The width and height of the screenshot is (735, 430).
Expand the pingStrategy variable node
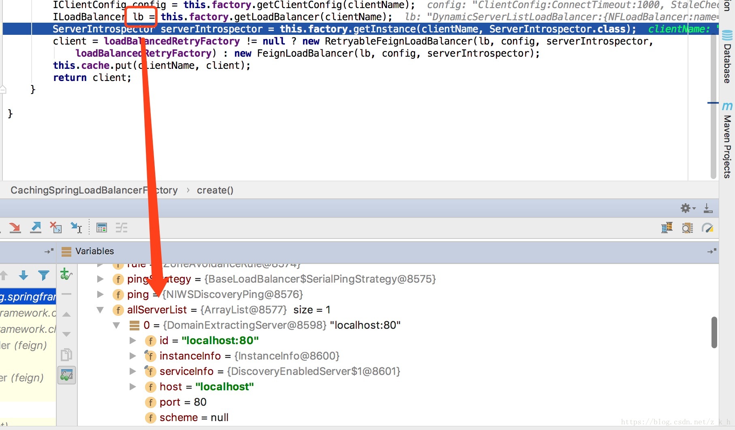(100, 279)
